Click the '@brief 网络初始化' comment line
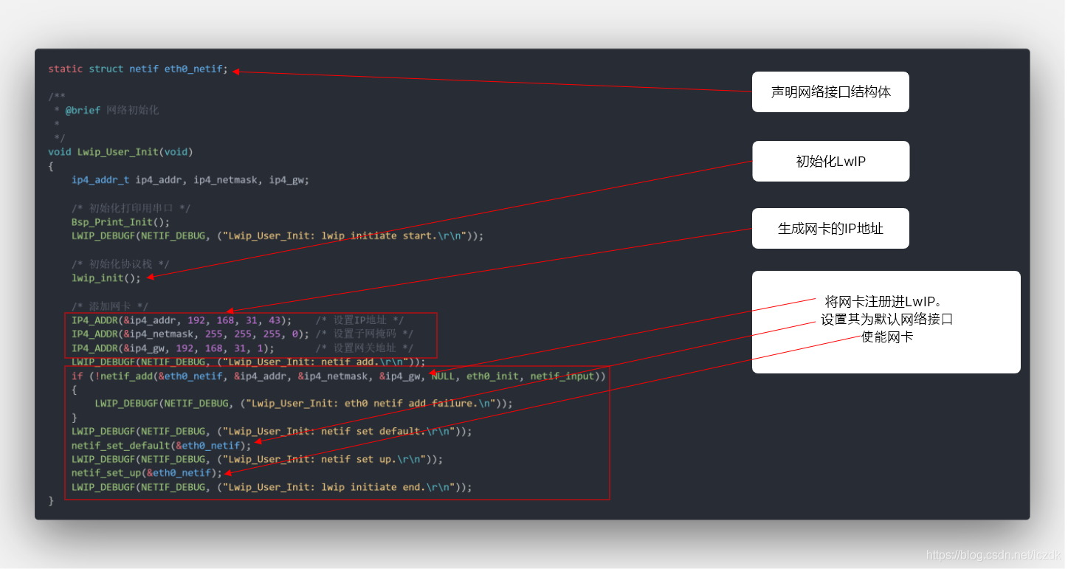Screen dimensions: 1068x569 pyautogui.click(x=111, y=110)
